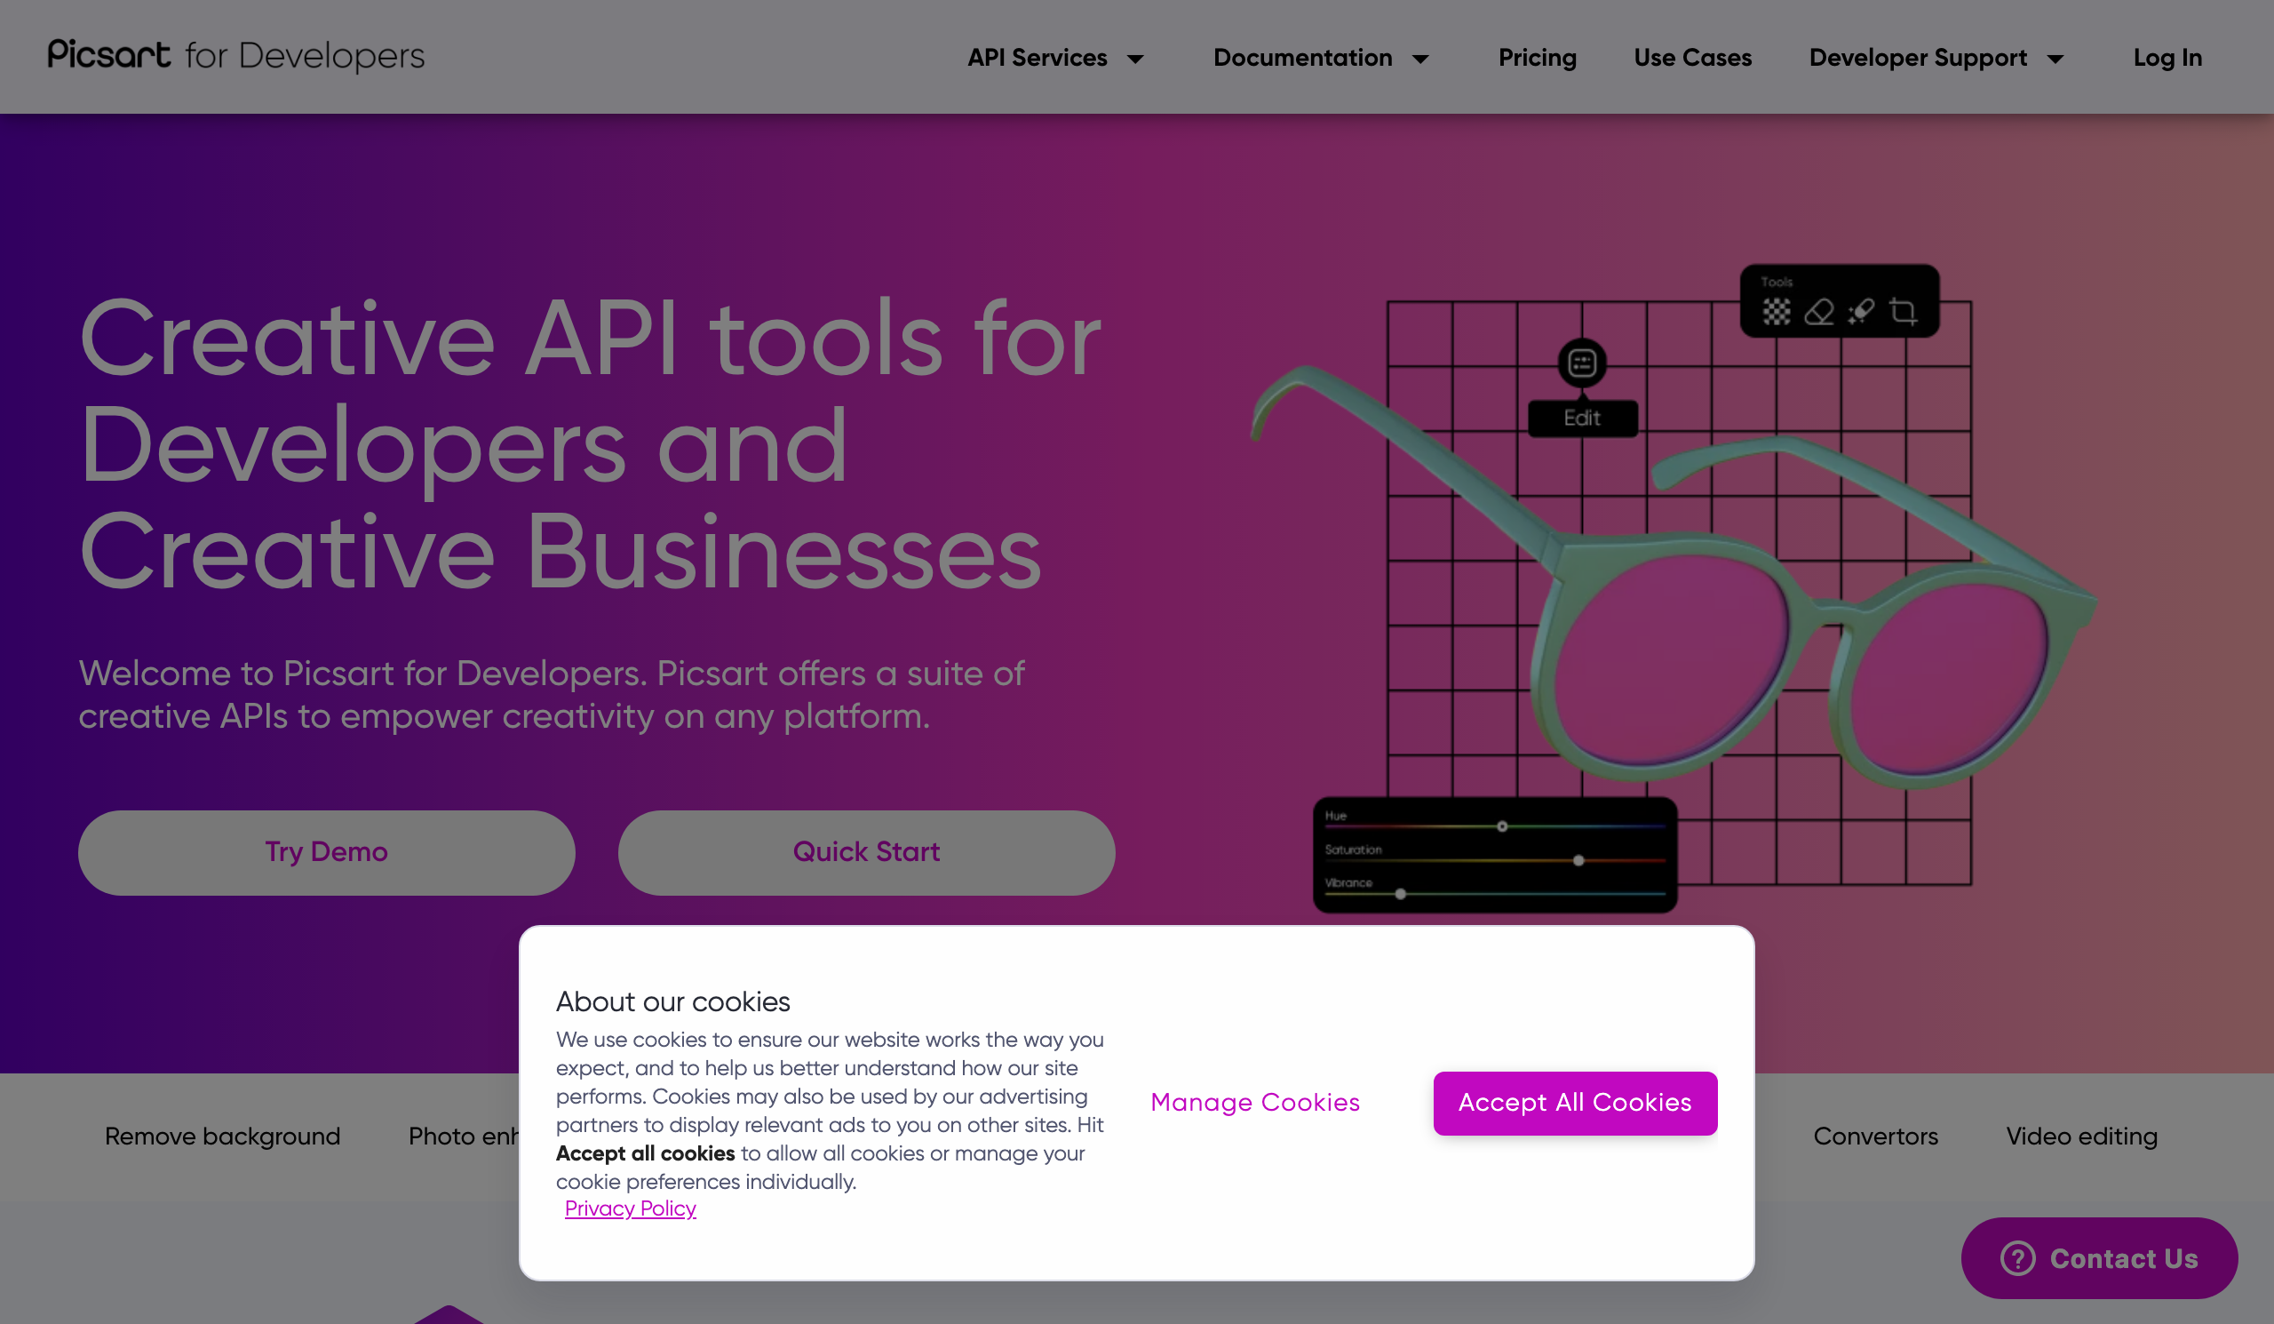Expand the Documentation dropdown arrow
The width and height of the screenshot is (2274, 1324).
tap(1420, 59)
